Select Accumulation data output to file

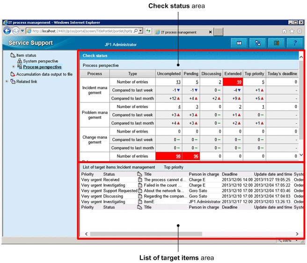[44, 74]
